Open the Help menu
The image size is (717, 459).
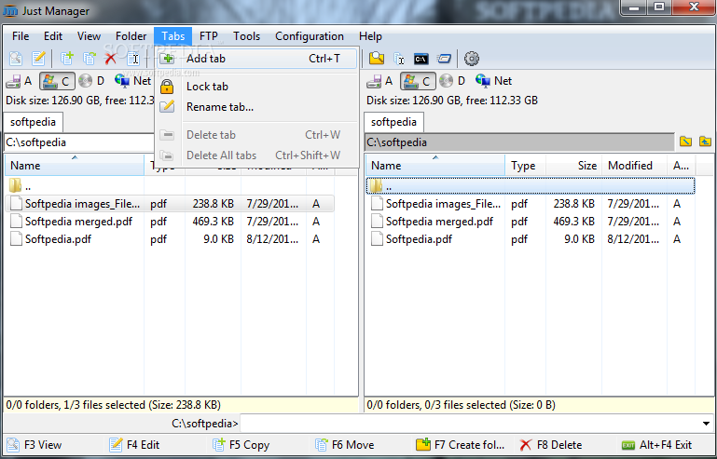point(370,36)
